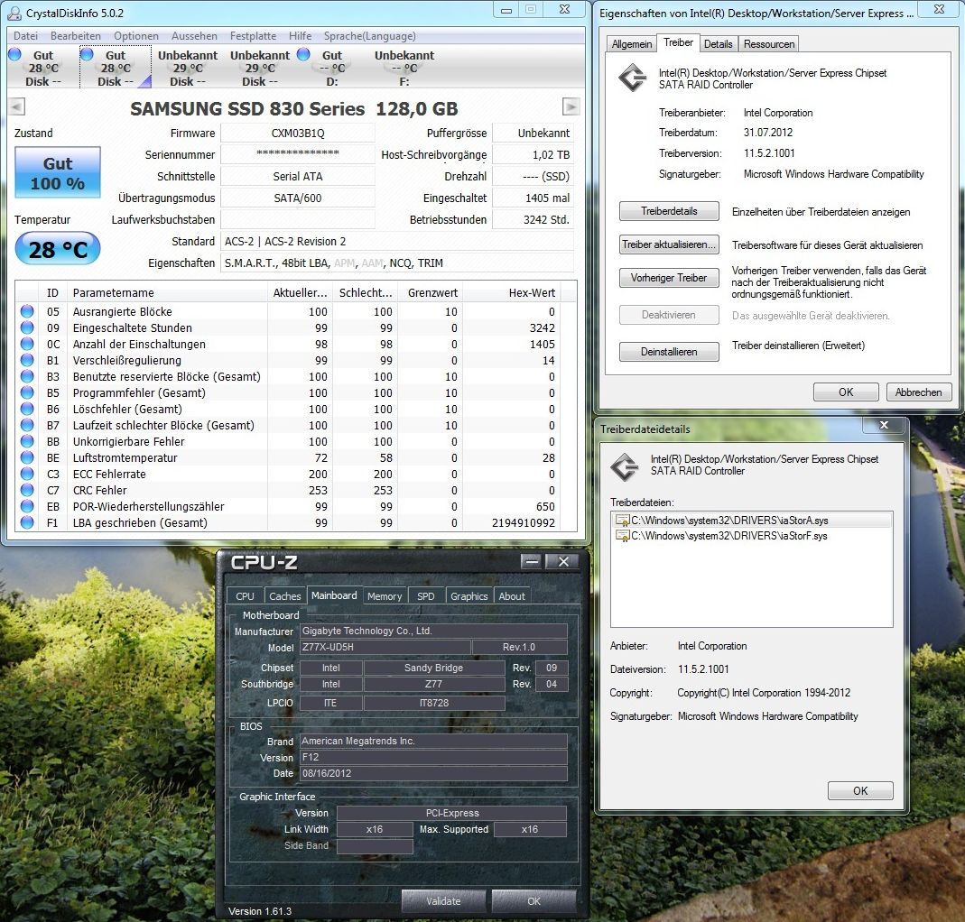Click the Vorheriger Treiber button
965x922 pixels.
pyautogui.click(x=669, y=277)
